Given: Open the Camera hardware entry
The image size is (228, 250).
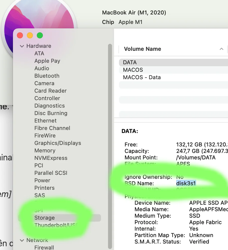Looking at the screenshot, I should [x=44, y=83].
